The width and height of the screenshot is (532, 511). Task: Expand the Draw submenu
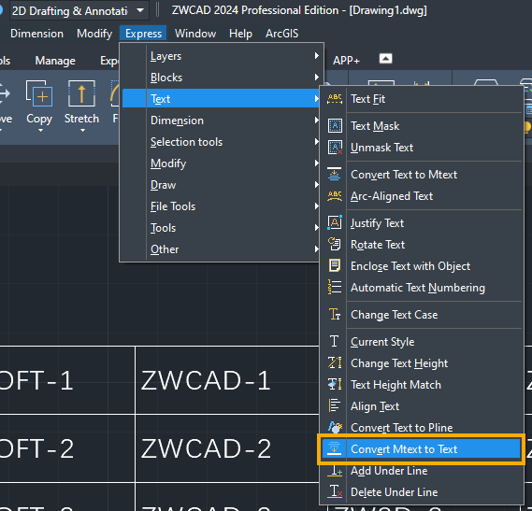pyautogui.click(x=221, y=185)
